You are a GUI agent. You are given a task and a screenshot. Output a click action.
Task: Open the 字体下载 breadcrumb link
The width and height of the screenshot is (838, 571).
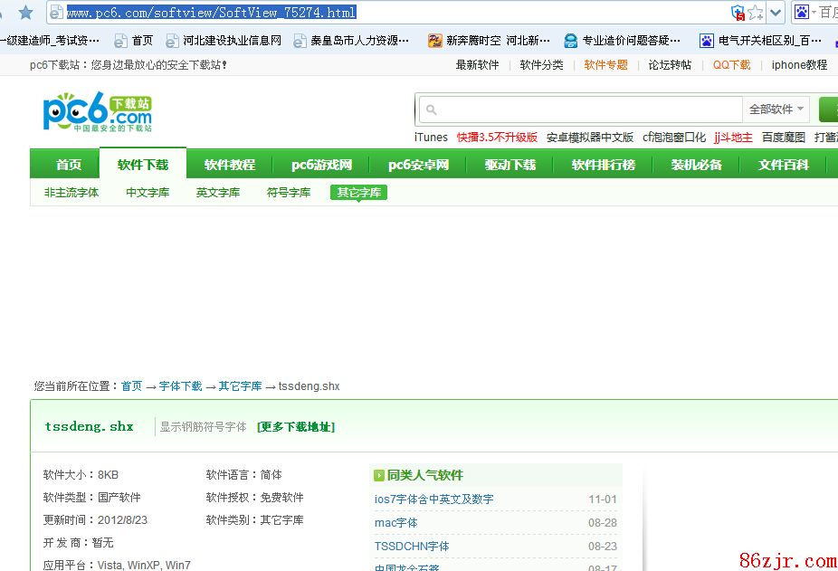180,386
